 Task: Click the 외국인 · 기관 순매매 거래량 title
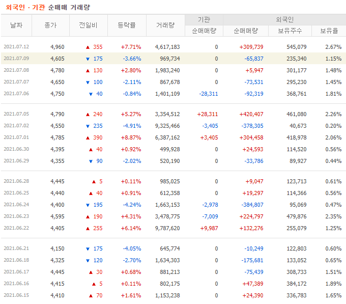48,7
